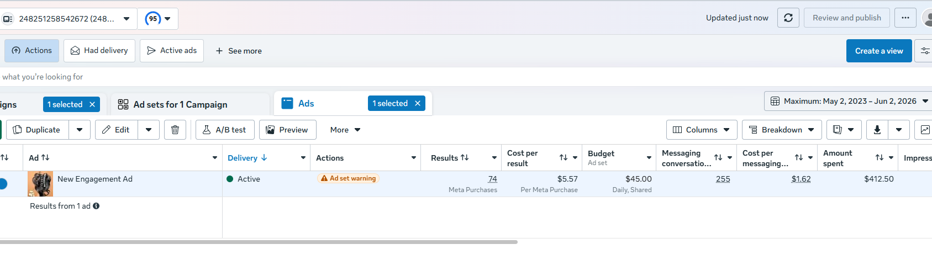This screenshot has width=932, height=260.
Task: Sort by the Delivery column
Action: pos(248,158)
